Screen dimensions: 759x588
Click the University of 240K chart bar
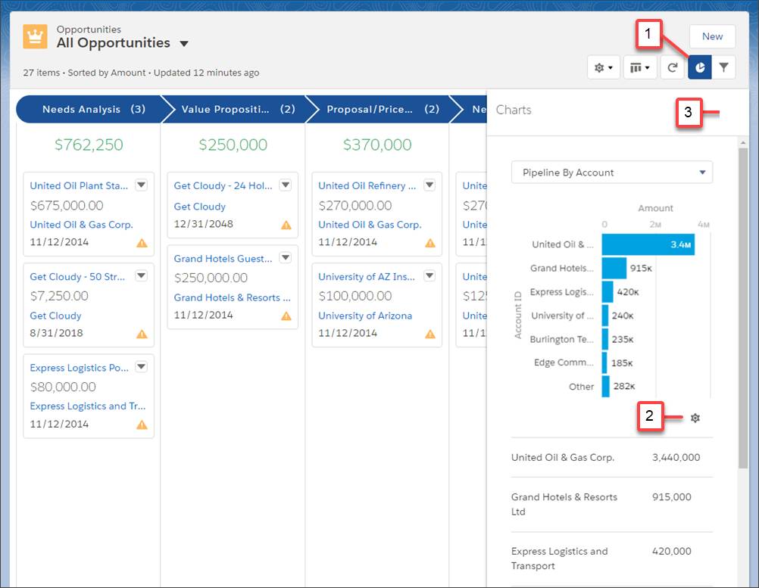click(605, 316)
